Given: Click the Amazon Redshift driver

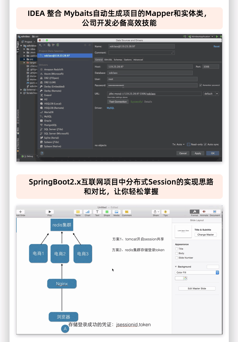Looking at the screenshot, I should [54, 69].
